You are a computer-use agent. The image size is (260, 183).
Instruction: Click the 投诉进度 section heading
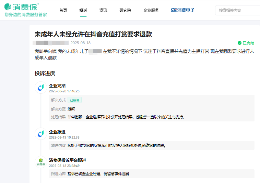(45, 73)
